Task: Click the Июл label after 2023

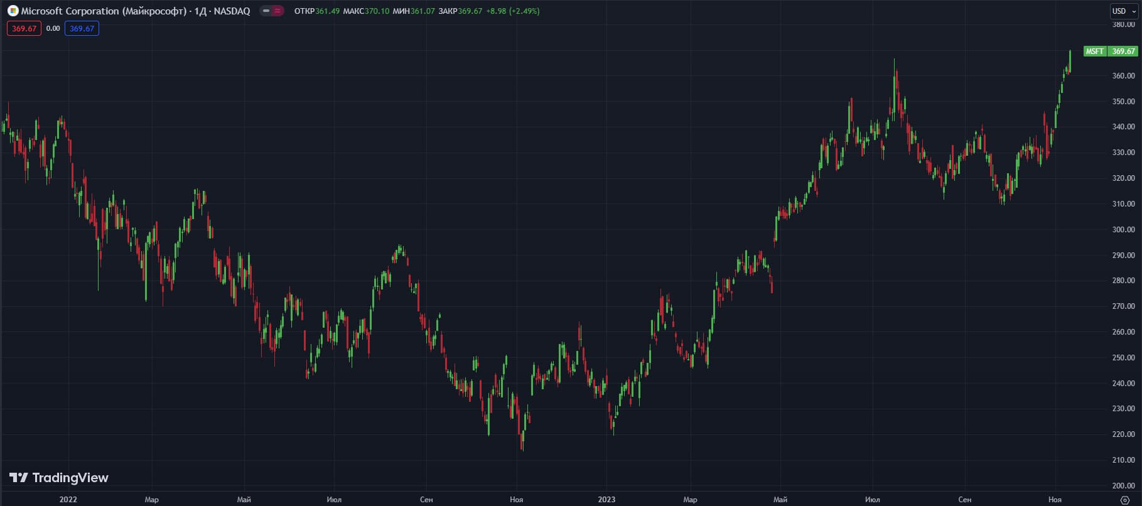Action: [x=873, y=500]
